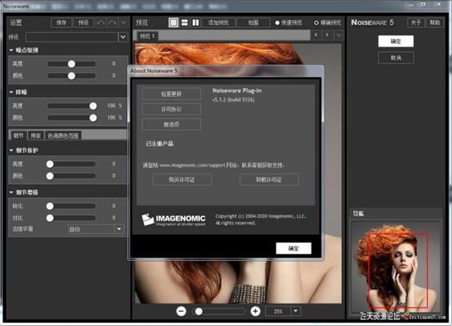Open the 预设 preset dropdown
This screenshot has height=326, width=452.
pyautogui.click(x=123, y=36)
